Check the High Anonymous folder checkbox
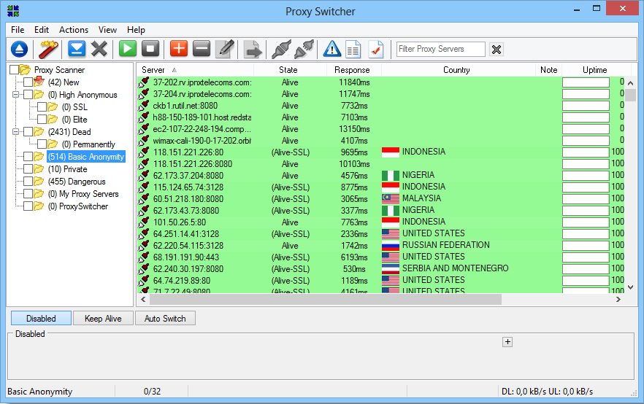The image size is (644, 404). click(x=28, y=95)
